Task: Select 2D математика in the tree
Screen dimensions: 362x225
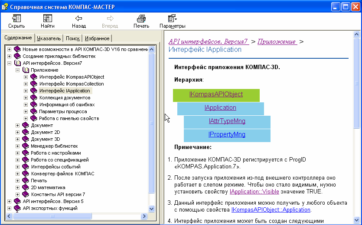Action: (x=48, y=187)
